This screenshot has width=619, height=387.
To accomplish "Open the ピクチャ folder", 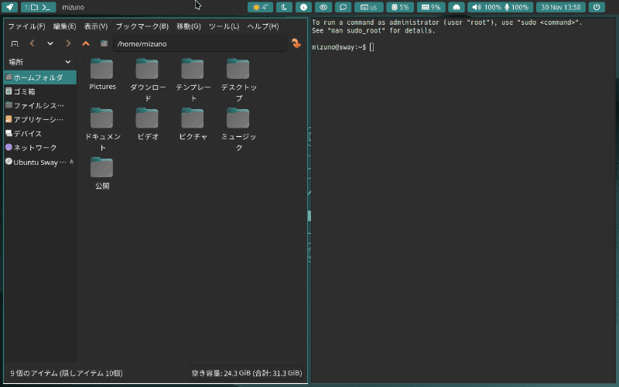I will tap(193, 124).
